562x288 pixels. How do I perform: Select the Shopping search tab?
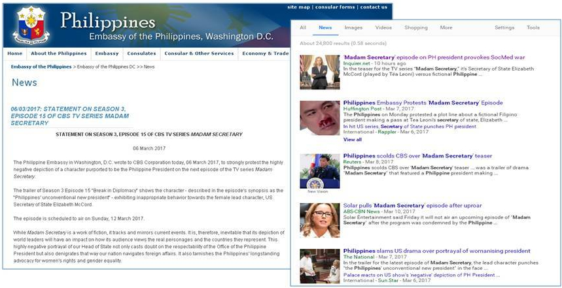tap(415, 27)
